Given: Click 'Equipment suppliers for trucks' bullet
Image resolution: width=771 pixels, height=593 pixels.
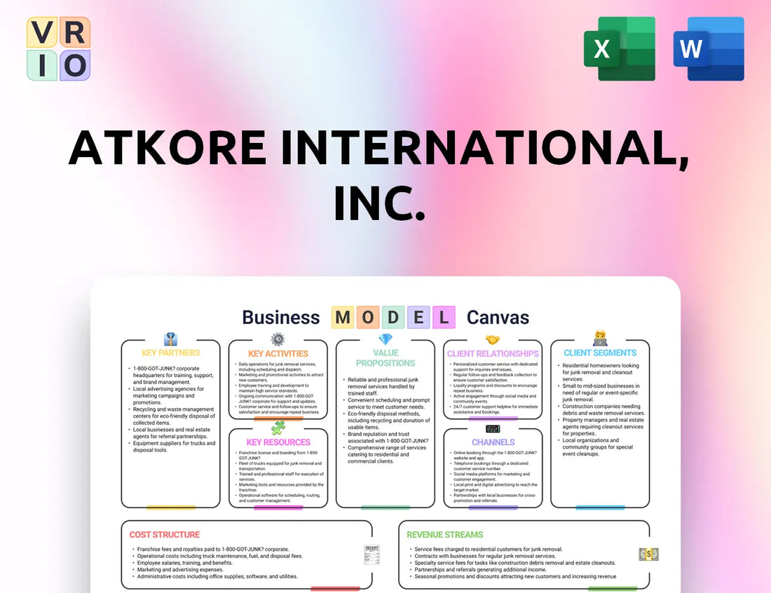Looking at the screenshot, I should pyautogui.click(x=172, y=447).
